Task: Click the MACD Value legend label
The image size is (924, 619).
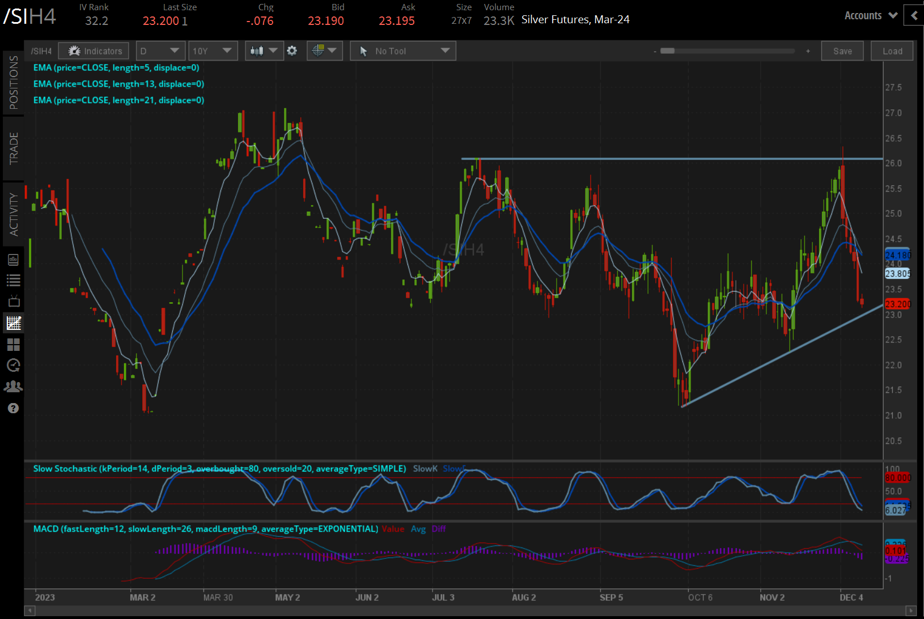Action: click(x=393, y=529)
